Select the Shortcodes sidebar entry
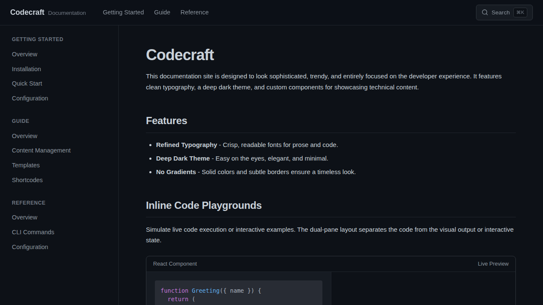 tap(27, 180)
